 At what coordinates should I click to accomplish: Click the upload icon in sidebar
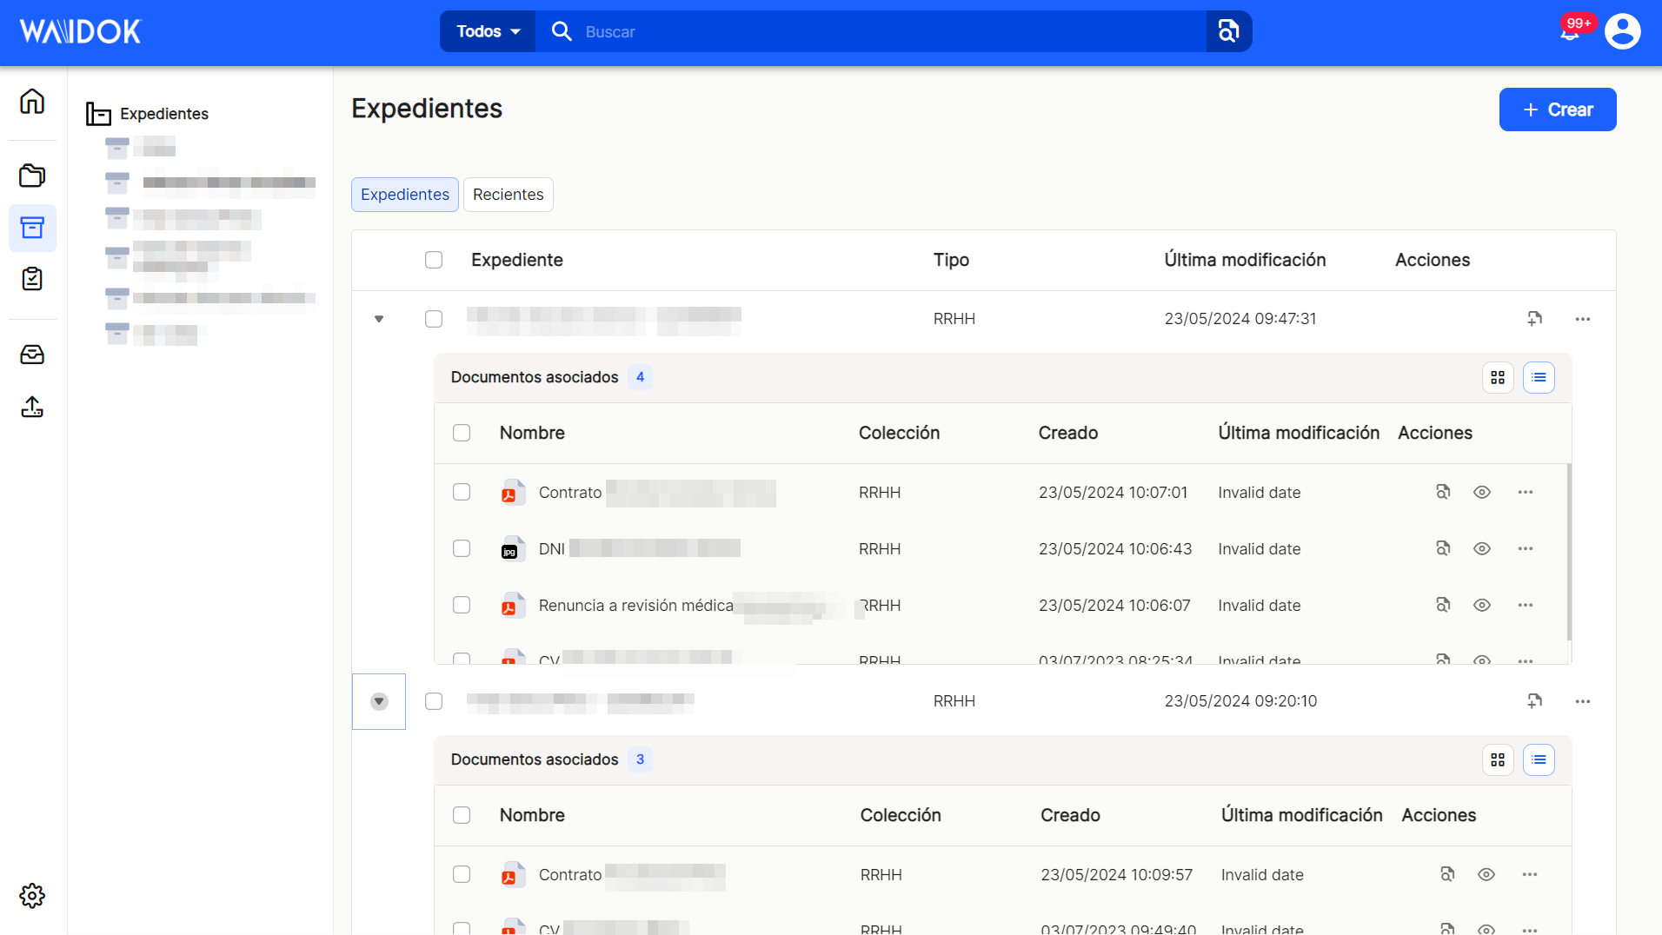[32, 407]
